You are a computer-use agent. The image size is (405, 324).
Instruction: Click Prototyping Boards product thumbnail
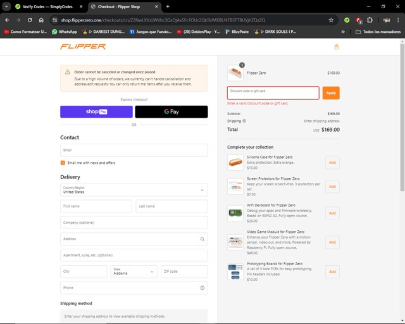pyautogui.click(x=235, y=271)
